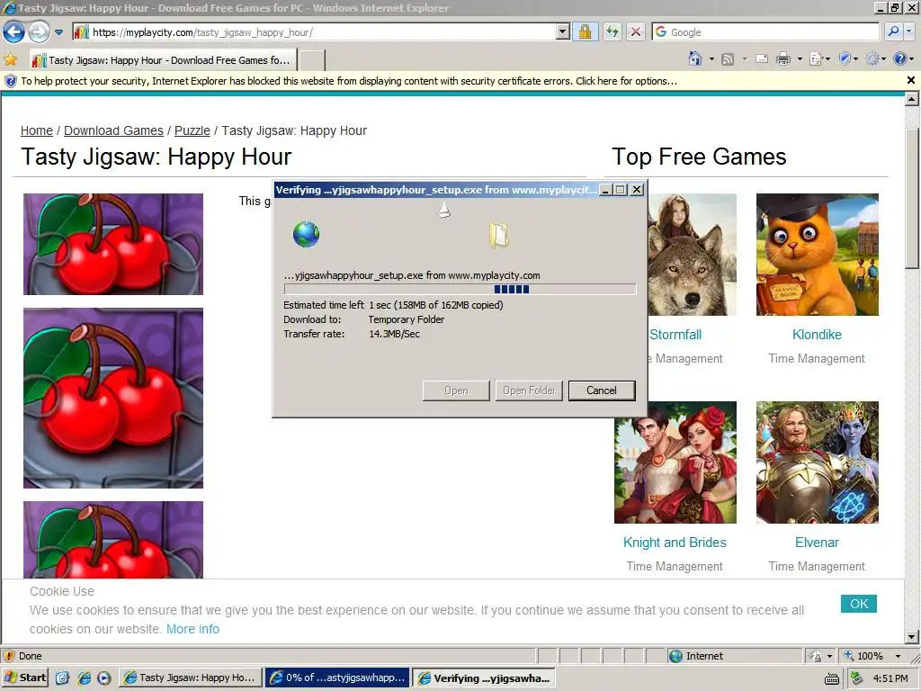Viewport: 921px width, 691px height.
Task: Open the Knight and Brides game image
Action: [x=675, y=462]
